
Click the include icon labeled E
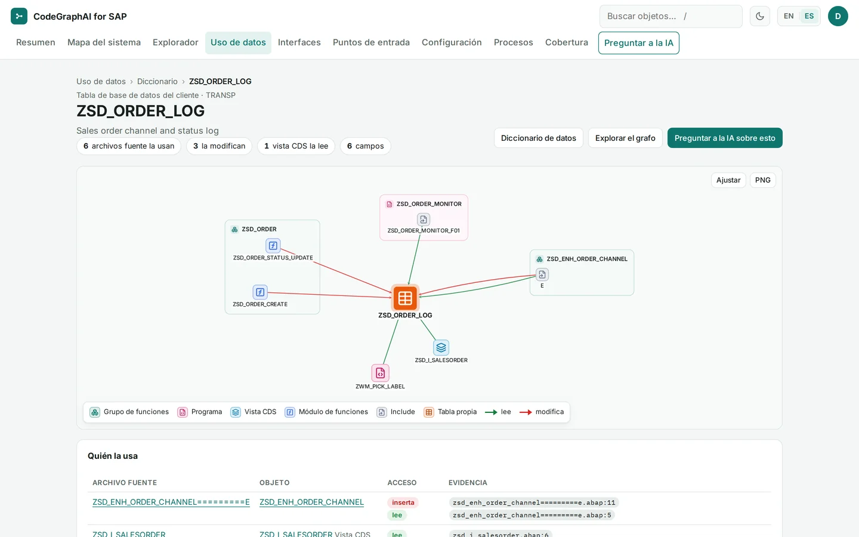tap(542, 274)
